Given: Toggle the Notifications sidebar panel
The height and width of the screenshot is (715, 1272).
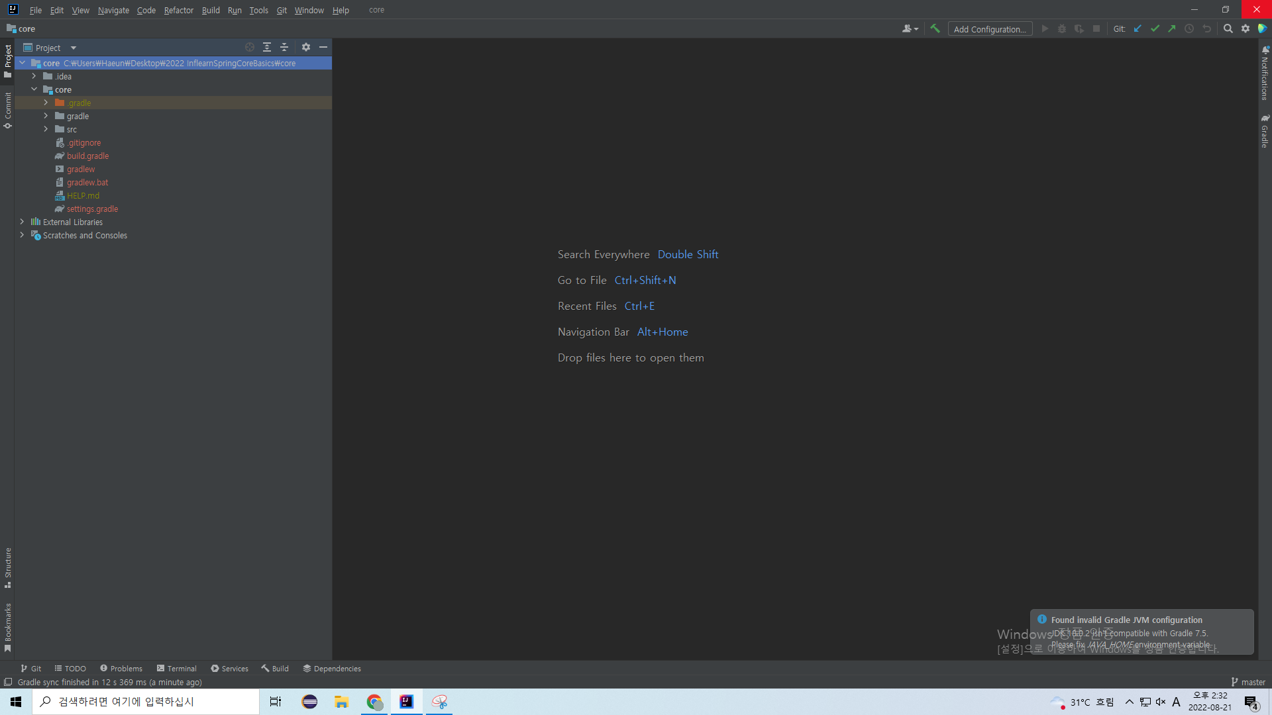Looking at the screenshot, I should [1265, 73].
